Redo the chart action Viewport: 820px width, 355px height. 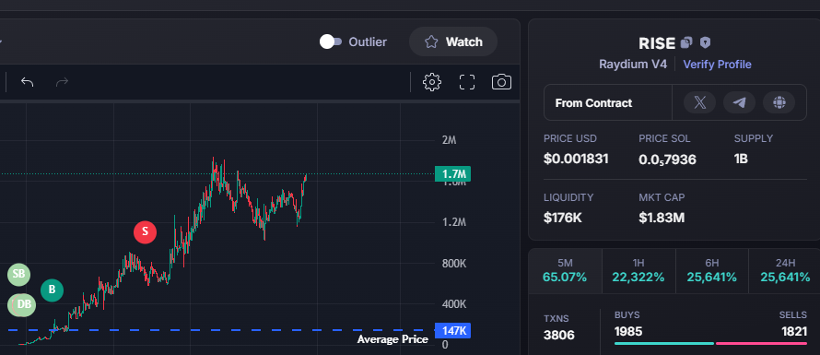point(63,82)
